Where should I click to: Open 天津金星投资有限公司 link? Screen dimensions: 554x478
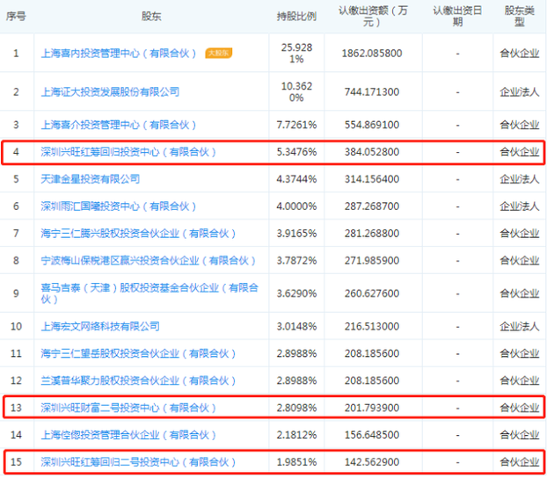point(91,179)
